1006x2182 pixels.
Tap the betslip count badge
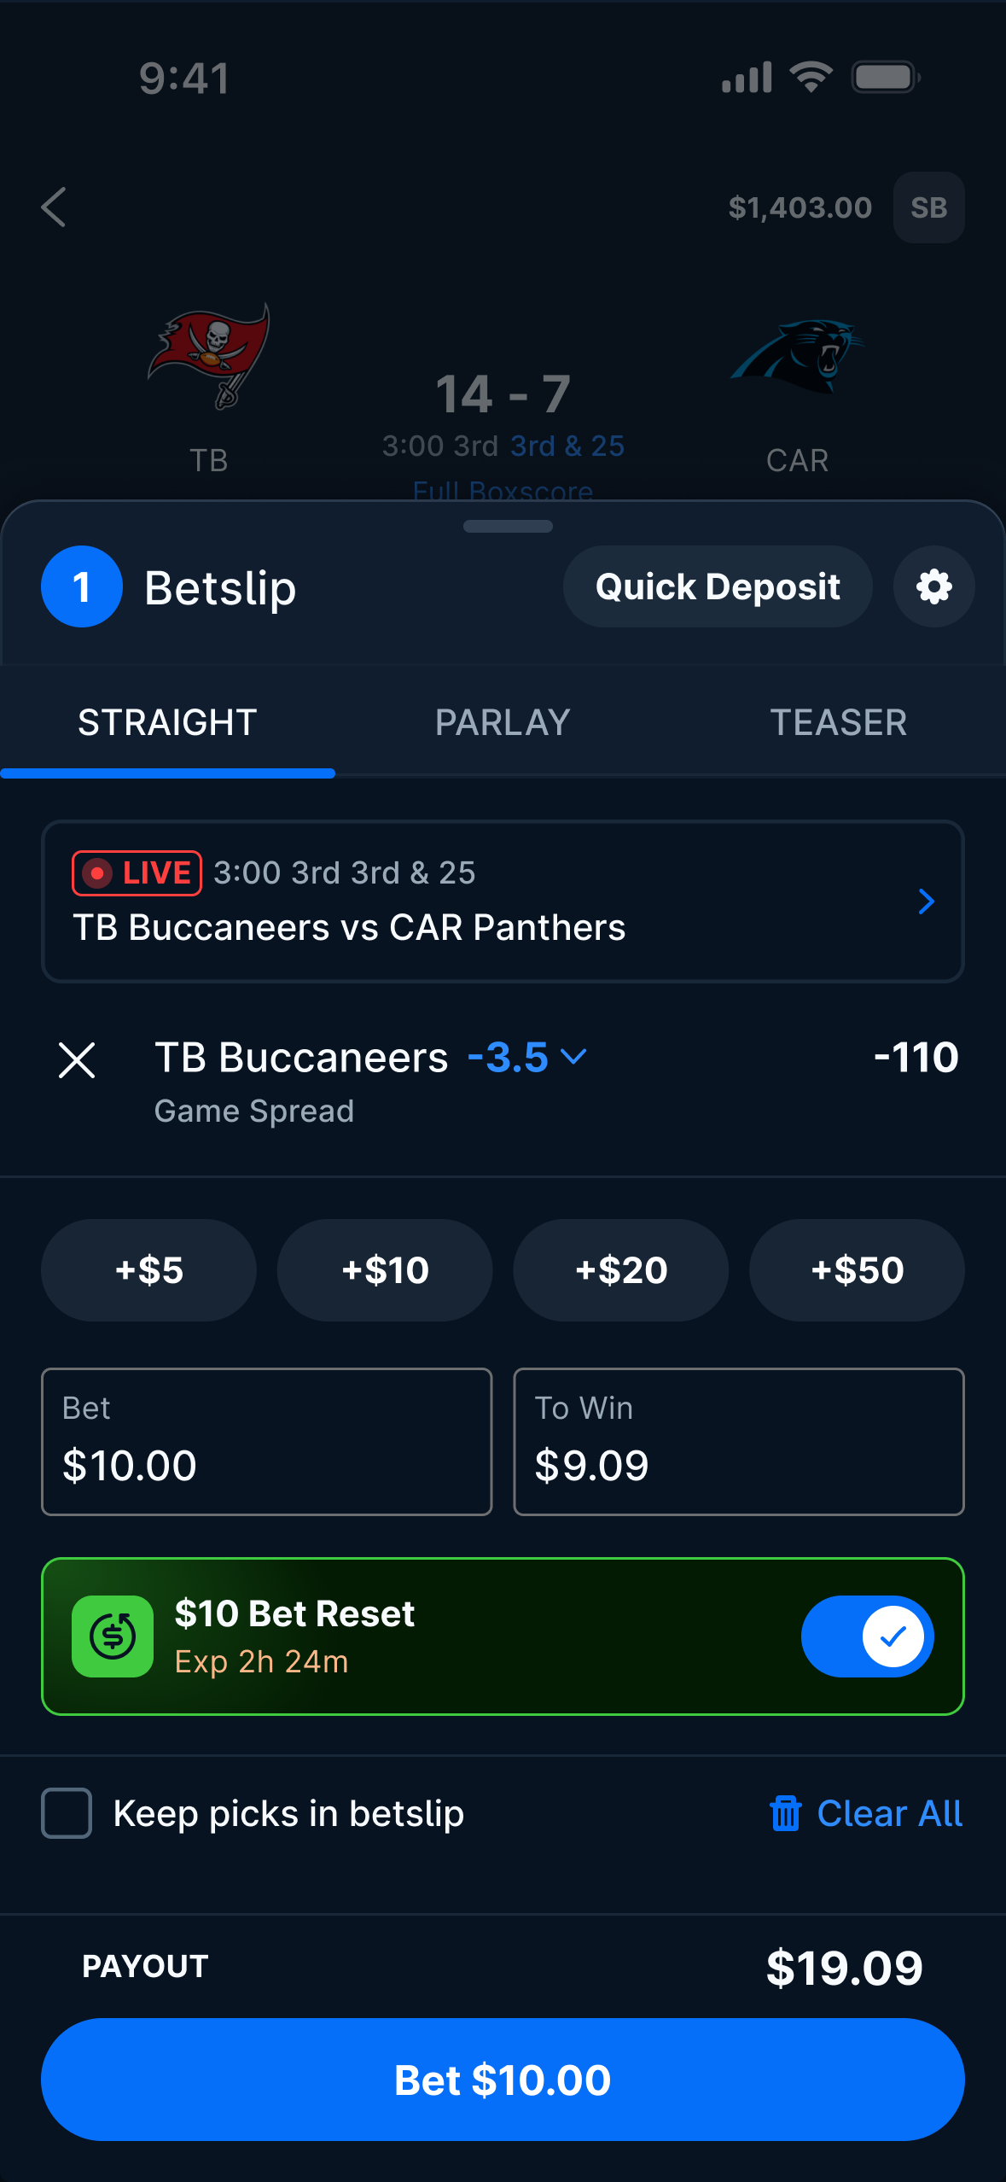click(x=82, y=587)
